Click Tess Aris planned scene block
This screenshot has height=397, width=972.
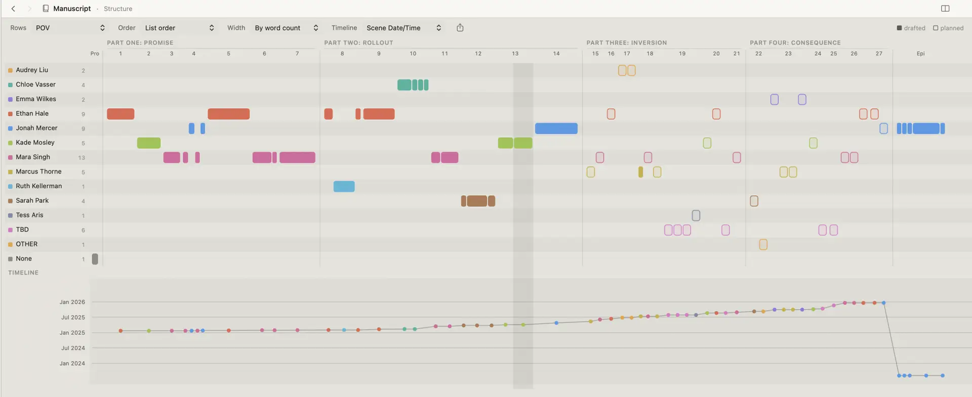click(x=696, y=215)
